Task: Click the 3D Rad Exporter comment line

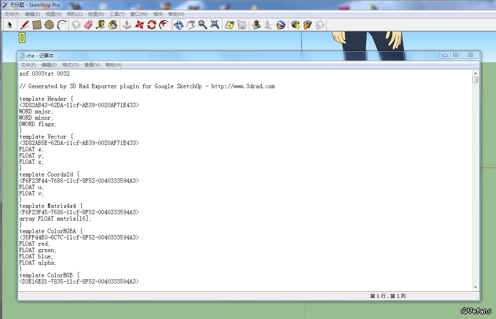Action: pos(147,86)
